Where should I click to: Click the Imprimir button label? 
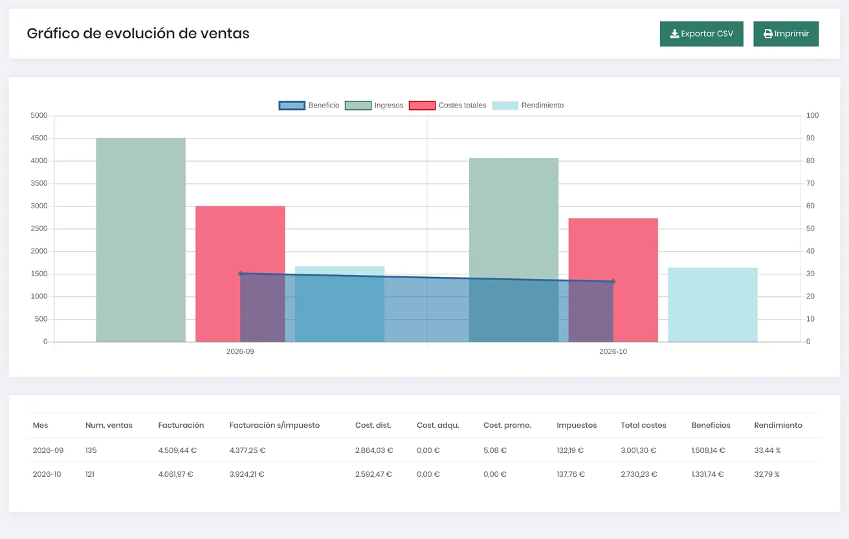791,34
